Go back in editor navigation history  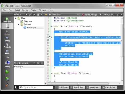pos(46,15)
